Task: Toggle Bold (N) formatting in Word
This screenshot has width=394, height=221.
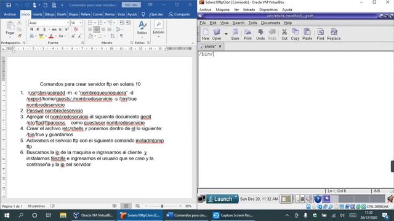Action: coord(31,29)
